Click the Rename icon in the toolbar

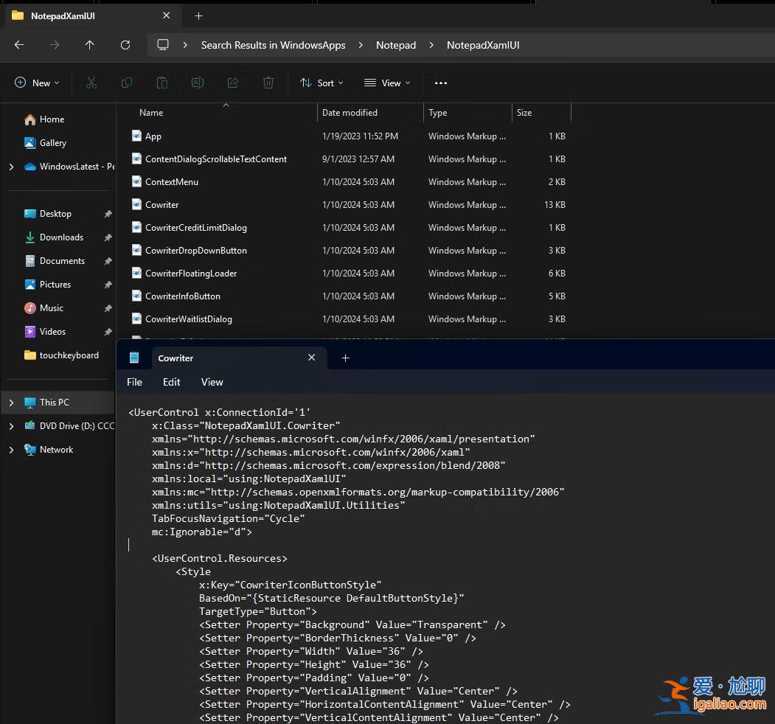pyautogui.click(x=198, y=83)
